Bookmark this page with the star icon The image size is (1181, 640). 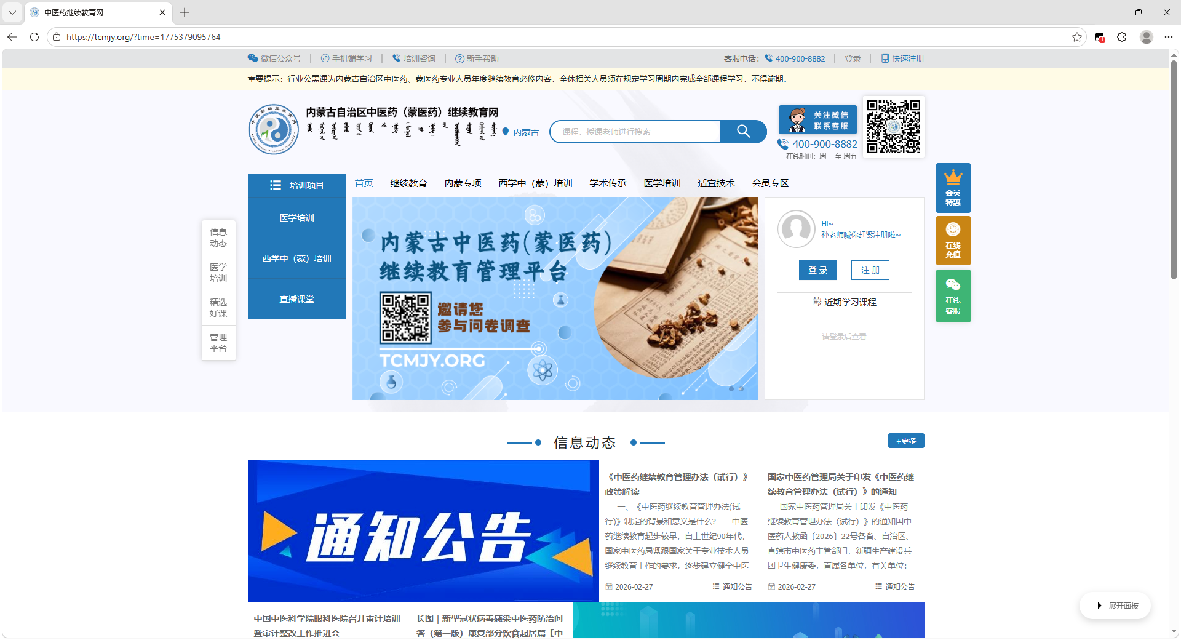point(1076,37)
